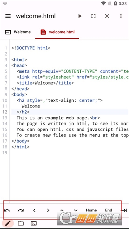Click "To create new files" line
The image size is (129, 229).
[73, 135]
